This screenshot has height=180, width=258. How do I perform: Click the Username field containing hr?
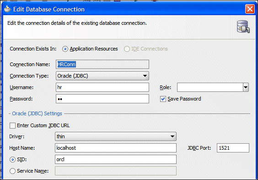(x=102, y=87)
